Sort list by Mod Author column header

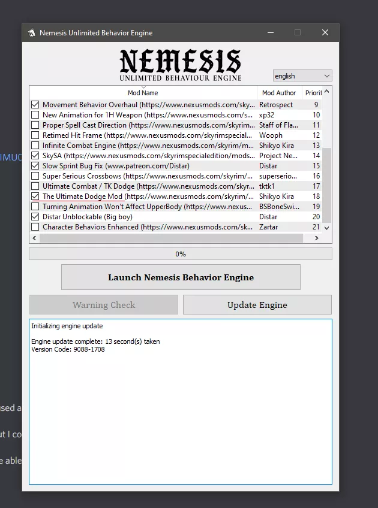pos(279,93)
